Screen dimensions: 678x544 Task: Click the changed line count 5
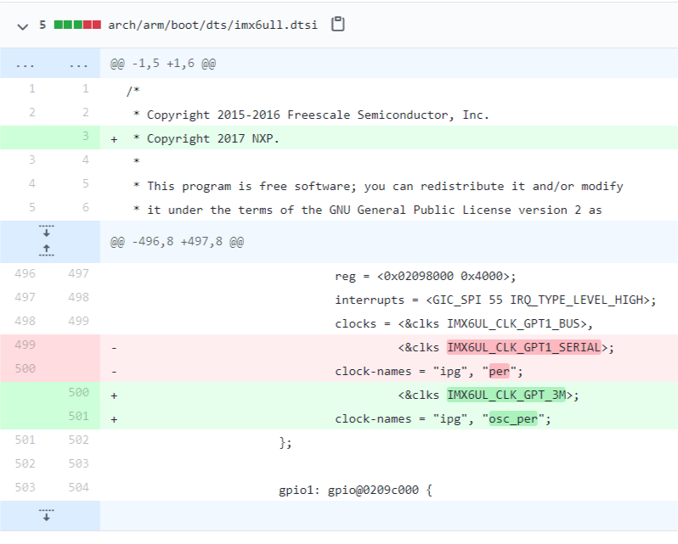(x=42, y=25)
